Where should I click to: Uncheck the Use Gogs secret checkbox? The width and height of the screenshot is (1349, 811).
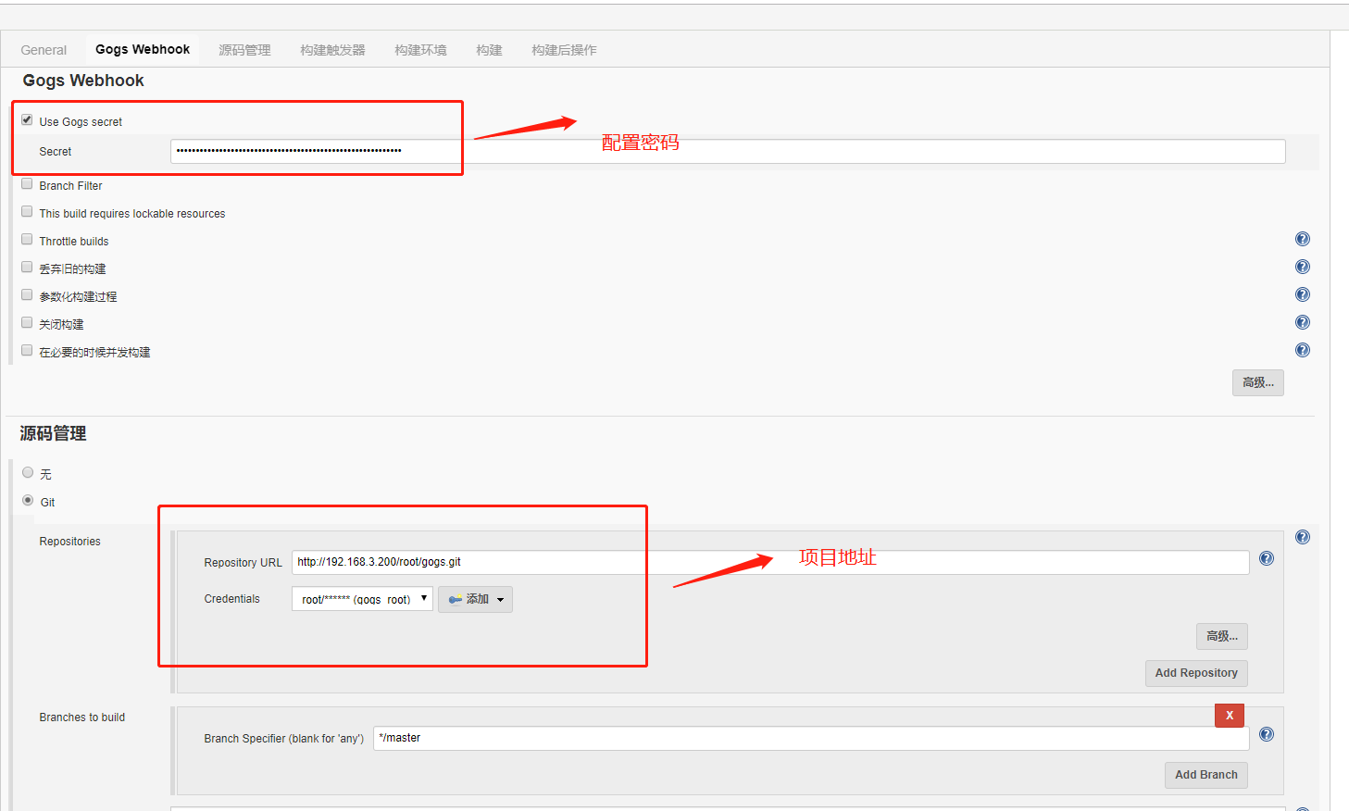point(27,119)
